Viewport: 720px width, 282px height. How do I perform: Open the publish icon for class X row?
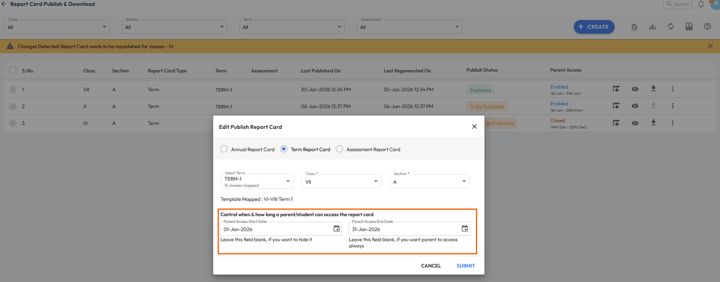(616, 106)
